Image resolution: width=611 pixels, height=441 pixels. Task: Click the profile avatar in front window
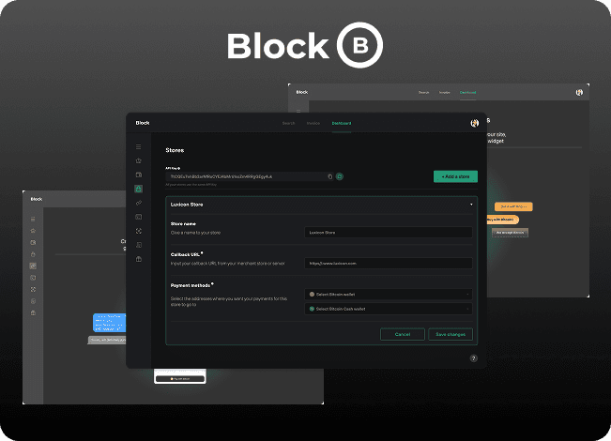click(x=475, y=123)
